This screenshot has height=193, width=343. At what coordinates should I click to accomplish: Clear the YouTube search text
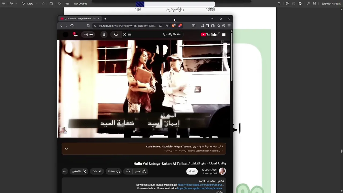[x=125, y=34]
